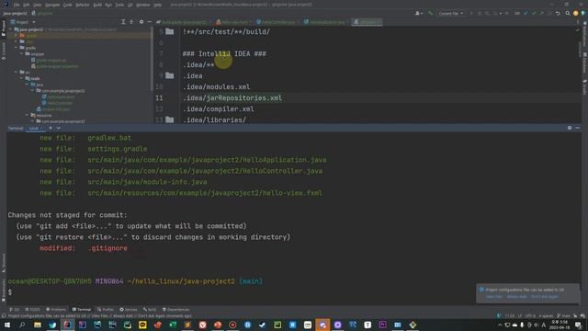588x331 pixels.
Task: Open the terminal sessions dropdown arrow
Action: click(58, 129)
